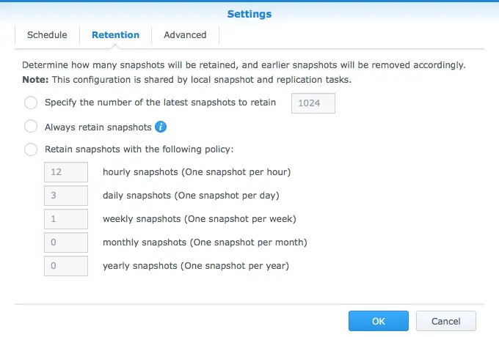The height and width of the screenshot is (337, 499).
Task: Focus the monthly snapshots number field
Action: pos(66,242)
